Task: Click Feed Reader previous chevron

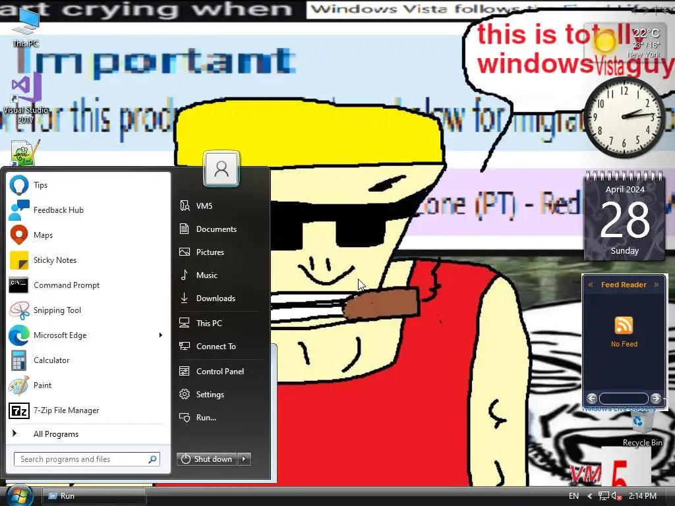Action: point(591,285)
